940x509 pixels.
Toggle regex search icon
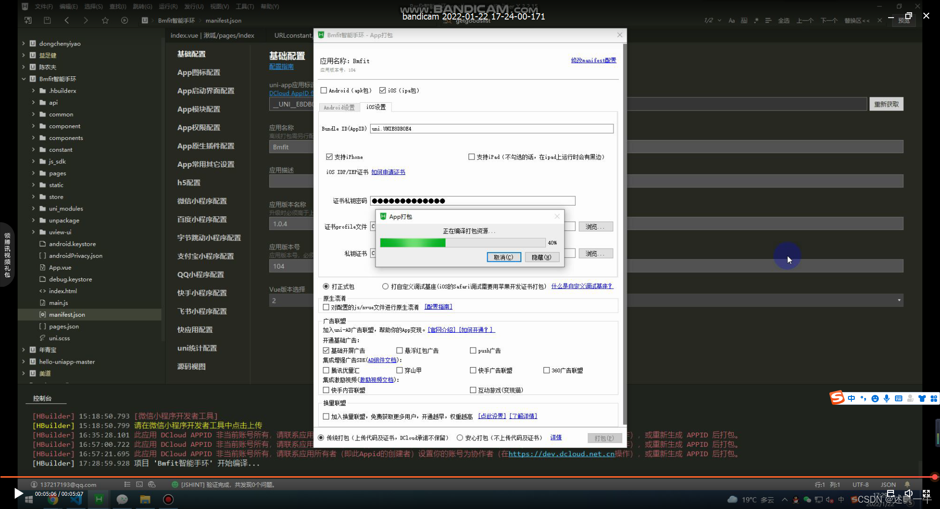pos(756,20)
